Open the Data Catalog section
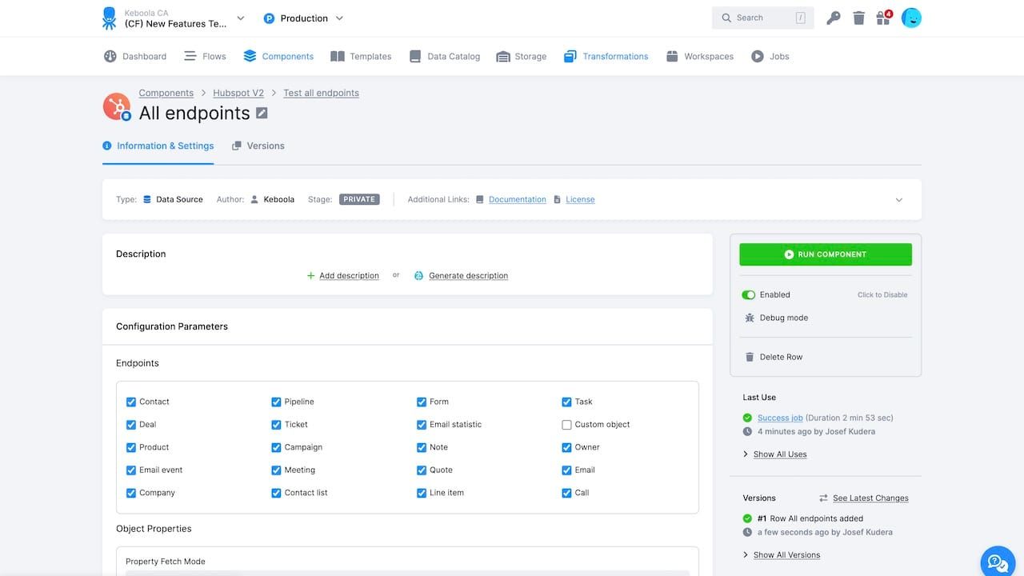The image size is (1024, 576). [445, 56]
